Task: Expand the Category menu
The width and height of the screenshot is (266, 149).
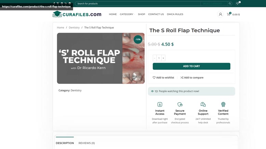Action: pyautogui.click(x=127, y=14)
